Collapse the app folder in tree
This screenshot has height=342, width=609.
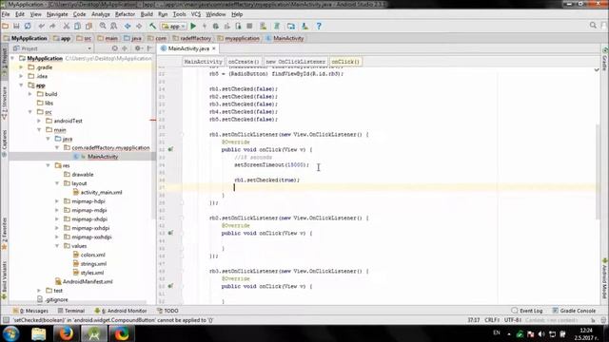click(21, 85)
